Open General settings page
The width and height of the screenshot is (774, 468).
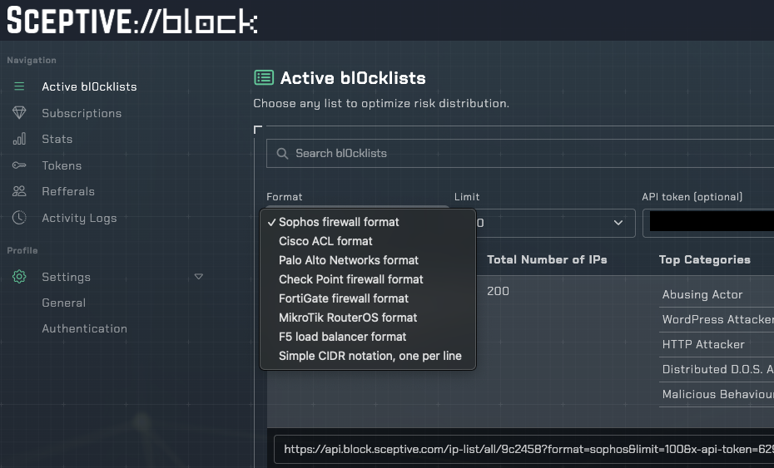pos(64,303)
